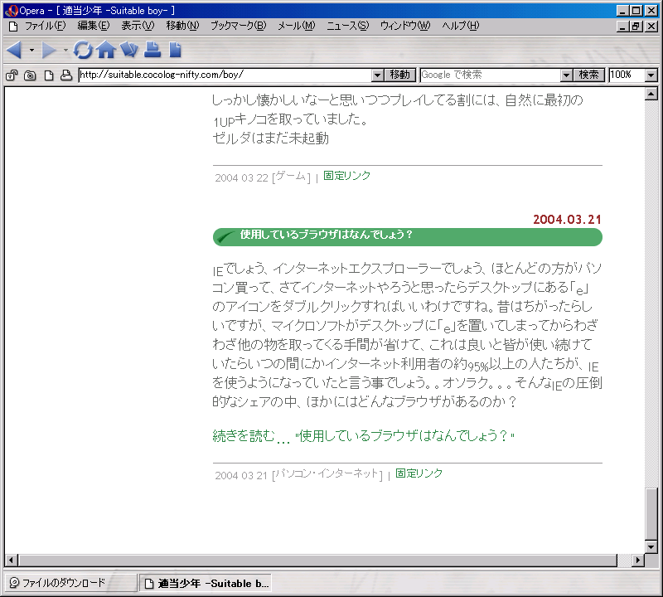
Task: Close the inner document window
Action: click(x=651, y=27)
